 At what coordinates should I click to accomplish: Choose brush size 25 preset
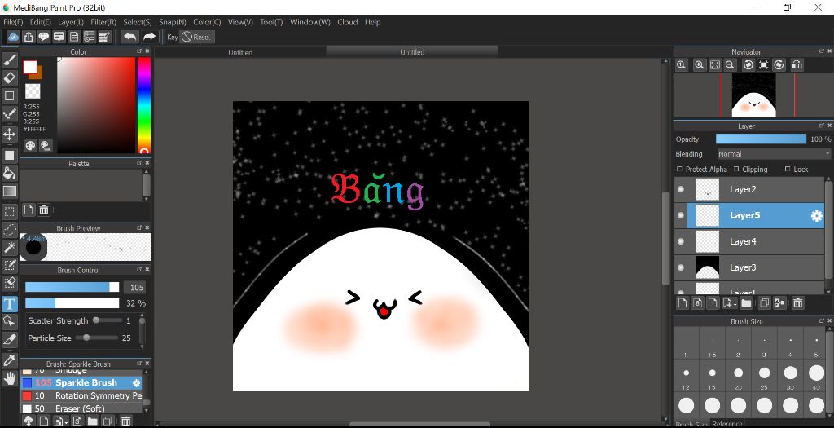[764, 373]
